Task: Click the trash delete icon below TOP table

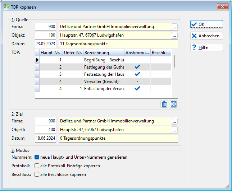Action: click(164, 104)
